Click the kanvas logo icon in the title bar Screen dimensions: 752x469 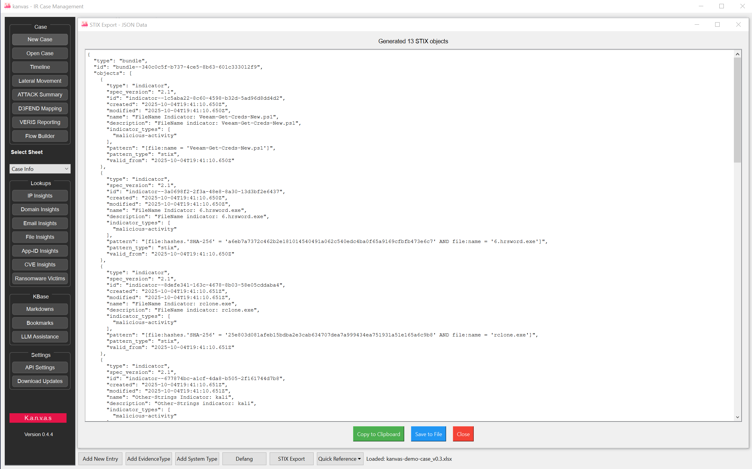[x=7, y=6]
